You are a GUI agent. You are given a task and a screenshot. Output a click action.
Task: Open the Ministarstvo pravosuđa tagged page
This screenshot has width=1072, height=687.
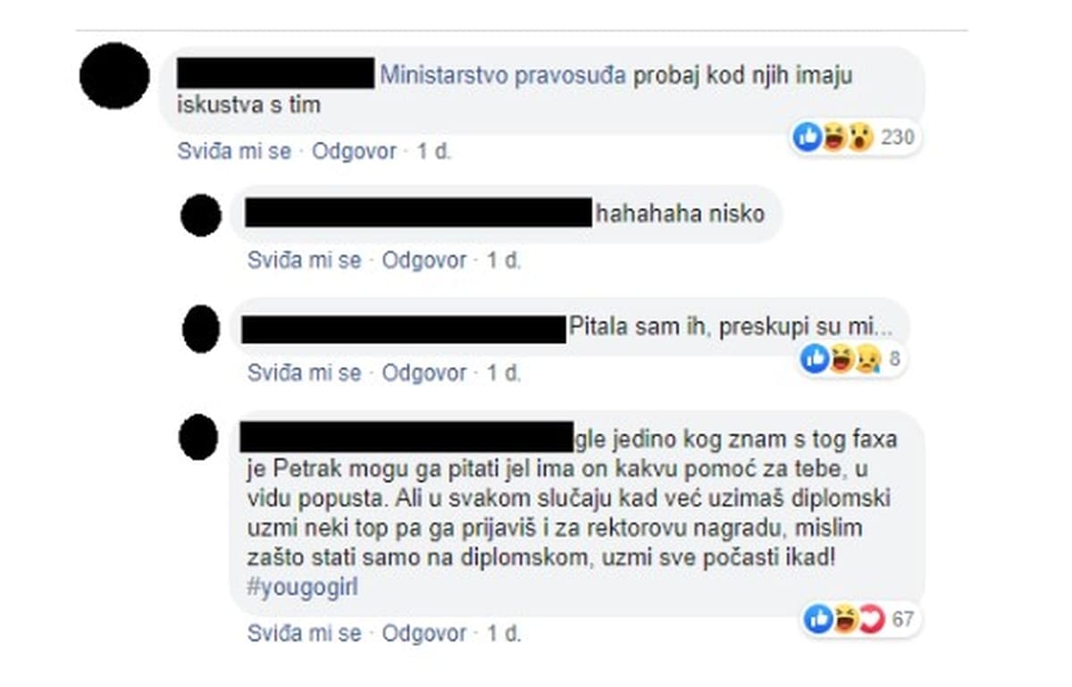pyautogui.click(x=503, y=75)
